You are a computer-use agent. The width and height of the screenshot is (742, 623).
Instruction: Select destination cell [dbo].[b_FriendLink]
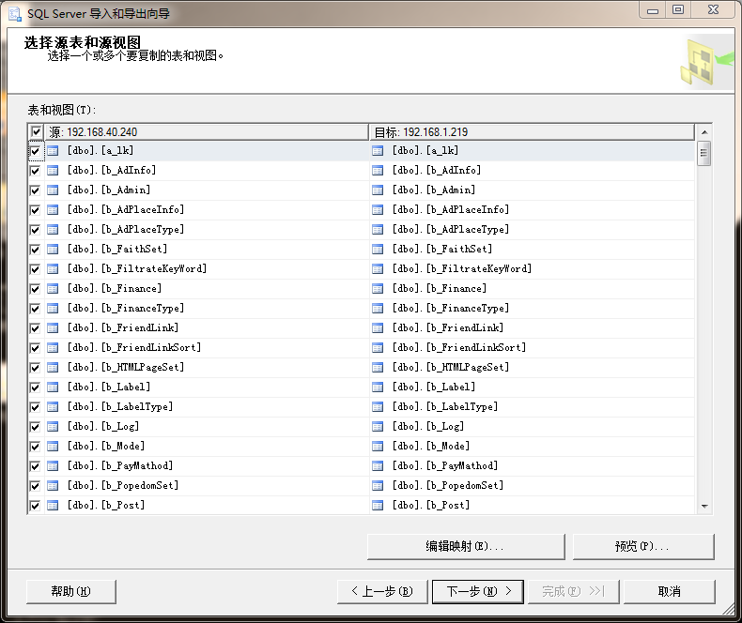(532, 328)
